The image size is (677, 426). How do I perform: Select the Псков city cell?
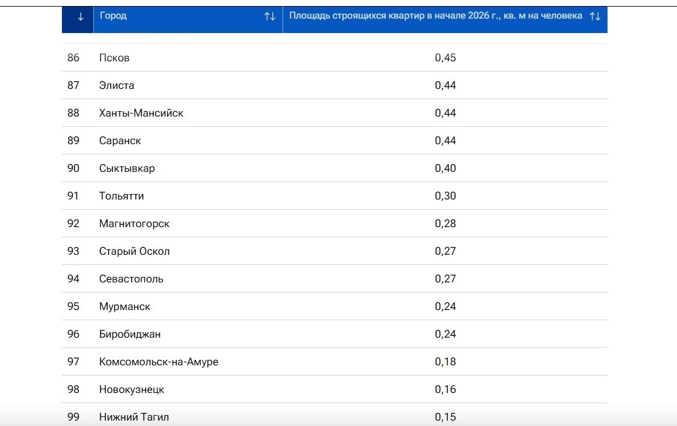[x=114, y=58]
